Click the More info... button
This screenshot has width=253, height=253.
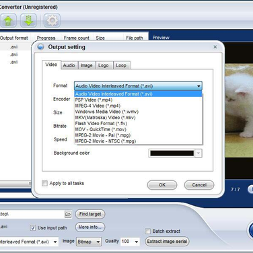point(90,227)
